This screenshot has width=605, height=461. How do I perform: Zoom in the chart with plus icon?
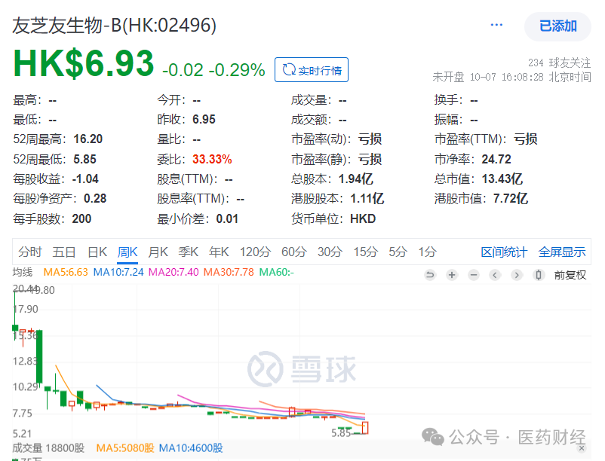pos(452,275)
